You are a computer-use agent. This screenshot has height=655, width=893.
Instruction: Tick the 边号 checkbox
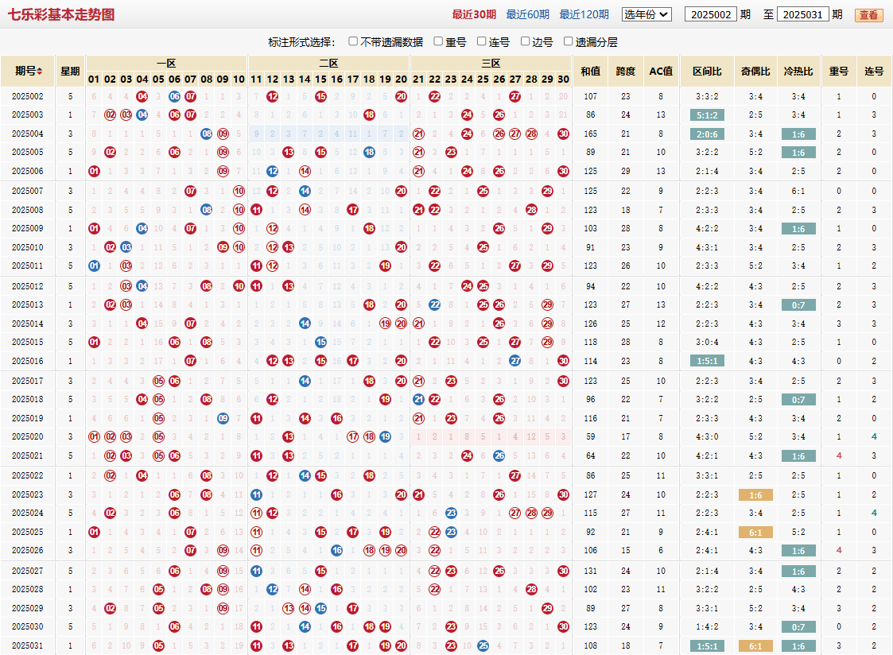pyautogui.click(x=525, y=41)
